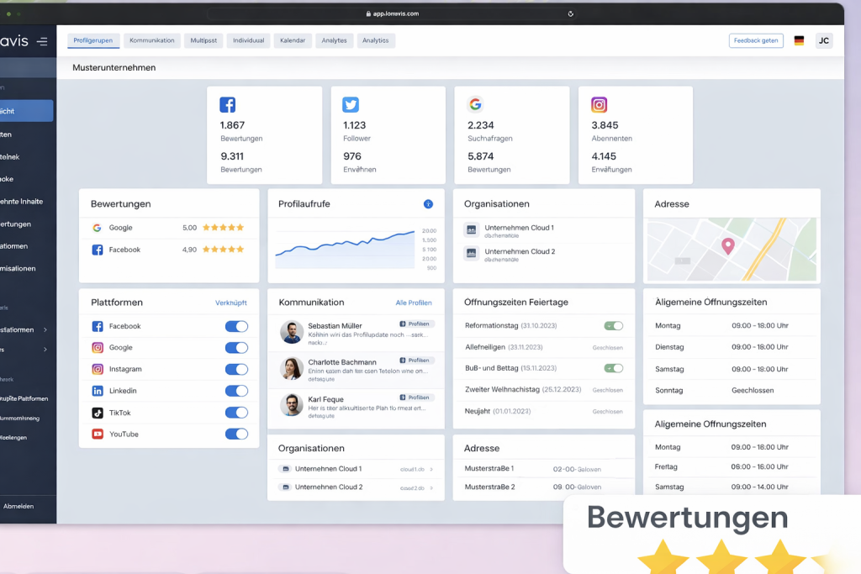This screenshot has height=574, width=861.
Task: Click the Feedback geben button
Action: [756, 40]
